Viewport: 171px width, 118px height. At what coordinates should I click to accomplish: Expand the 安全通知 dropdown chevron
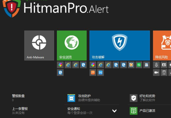115,111
